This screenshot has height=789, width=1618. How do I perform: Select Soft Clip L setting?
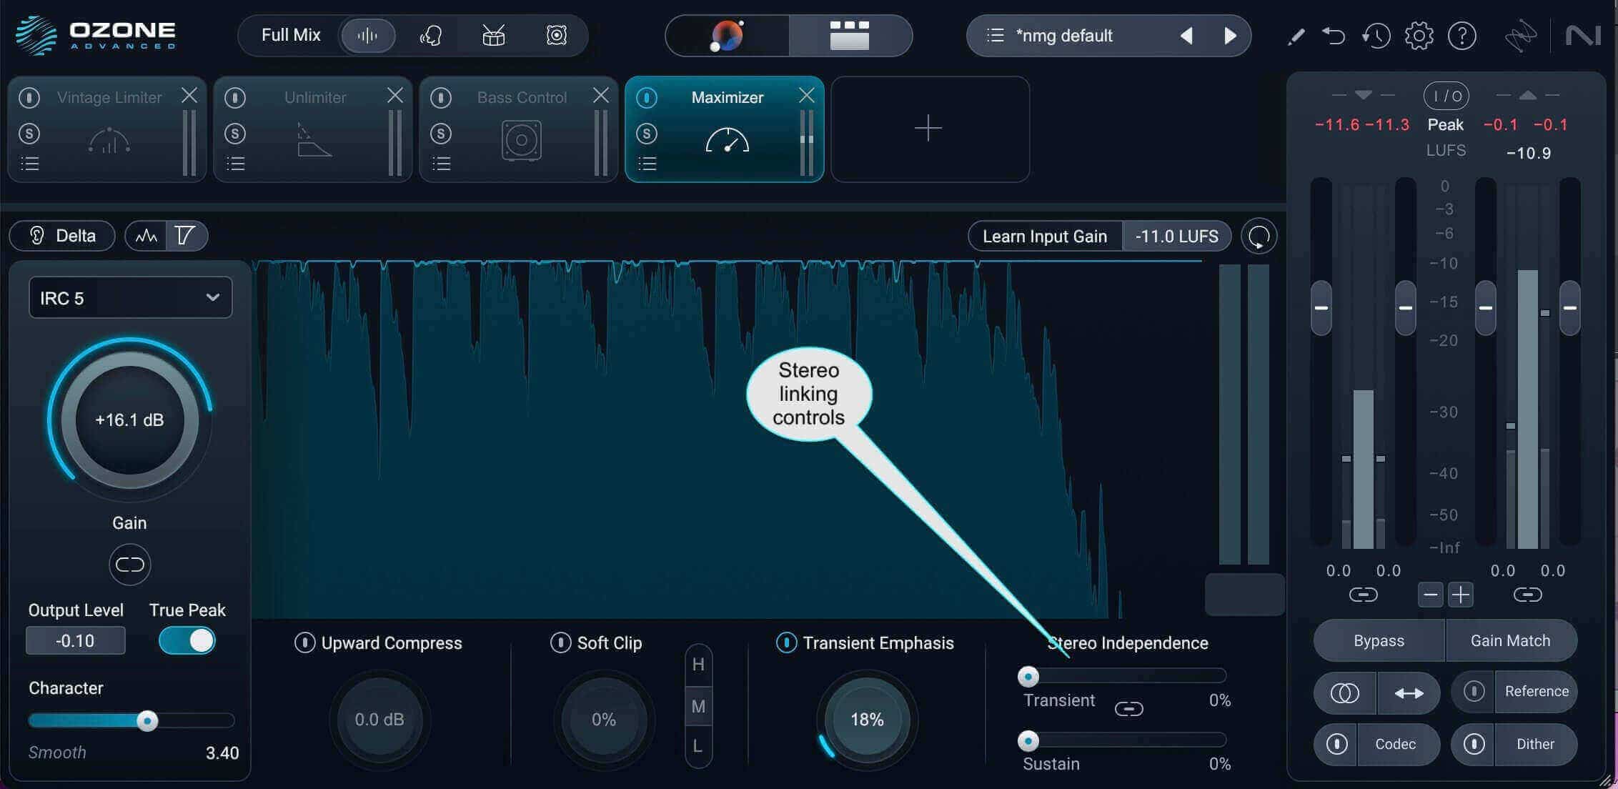pos(698,747)
